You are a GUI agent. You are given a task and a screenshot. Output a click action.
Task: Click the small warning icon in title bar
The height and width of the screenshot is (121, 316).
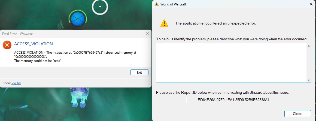(x=157, y=4)
